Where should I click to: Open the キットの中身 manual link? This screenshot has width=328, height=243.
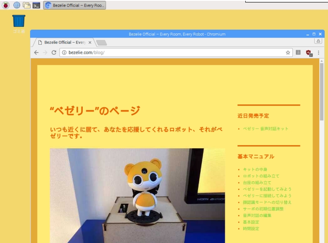[255, 170]
